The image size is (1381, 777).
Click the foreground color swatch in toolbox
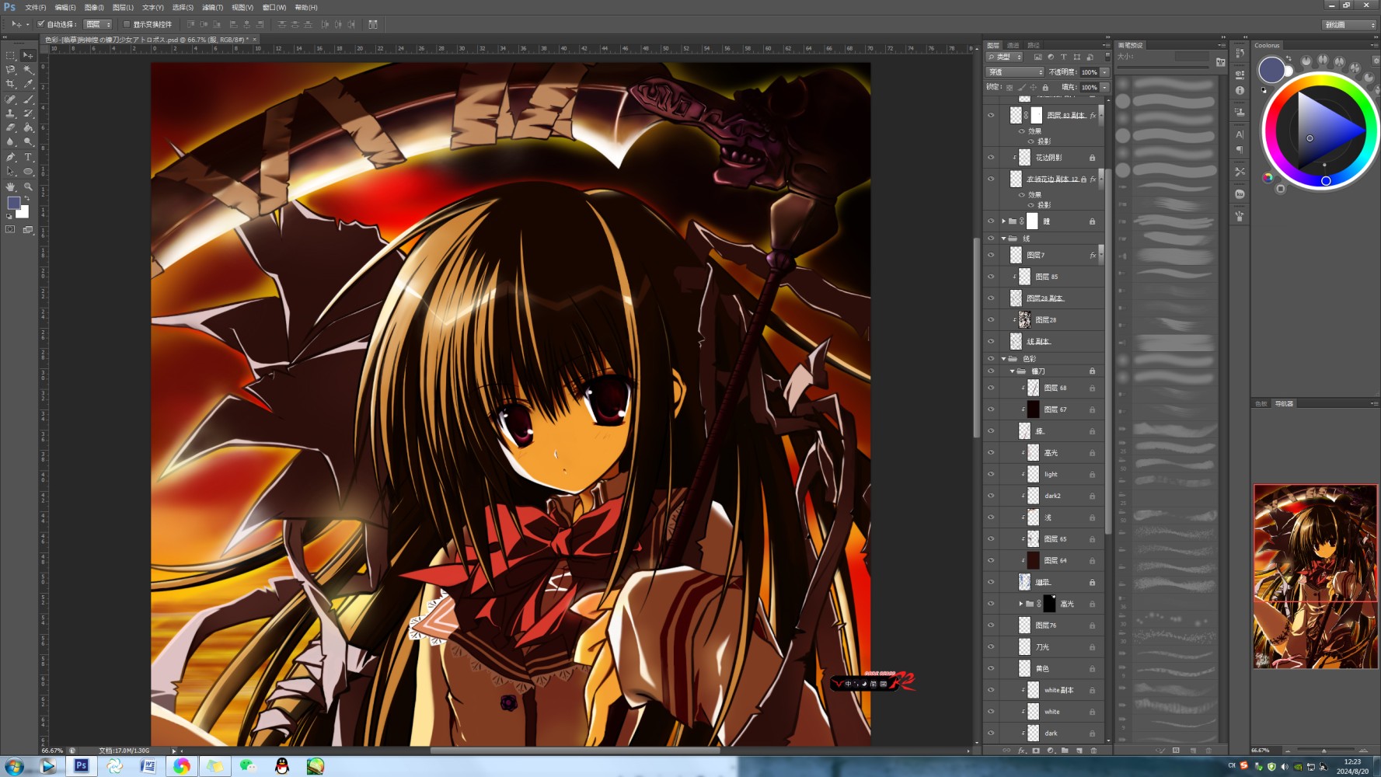tap(13, 203)
